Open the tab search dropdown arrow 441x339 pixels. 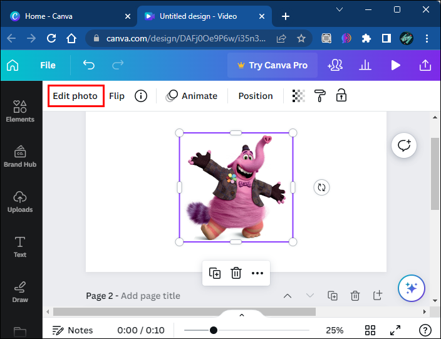(x=340, y=9)
